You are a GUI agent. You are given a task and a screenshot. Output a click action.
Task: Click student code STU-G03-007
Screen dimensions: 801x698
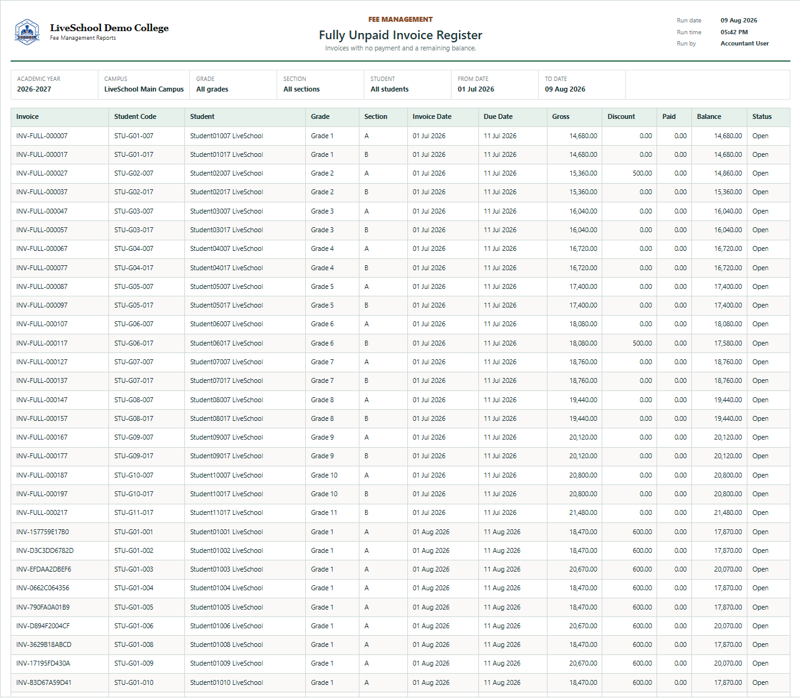point(133,211)
